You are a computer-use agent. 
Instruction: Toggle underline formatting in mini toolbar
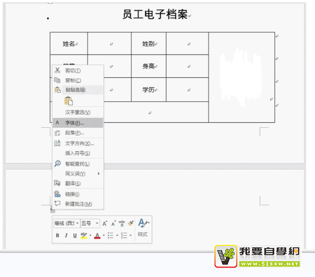[75, 236]
